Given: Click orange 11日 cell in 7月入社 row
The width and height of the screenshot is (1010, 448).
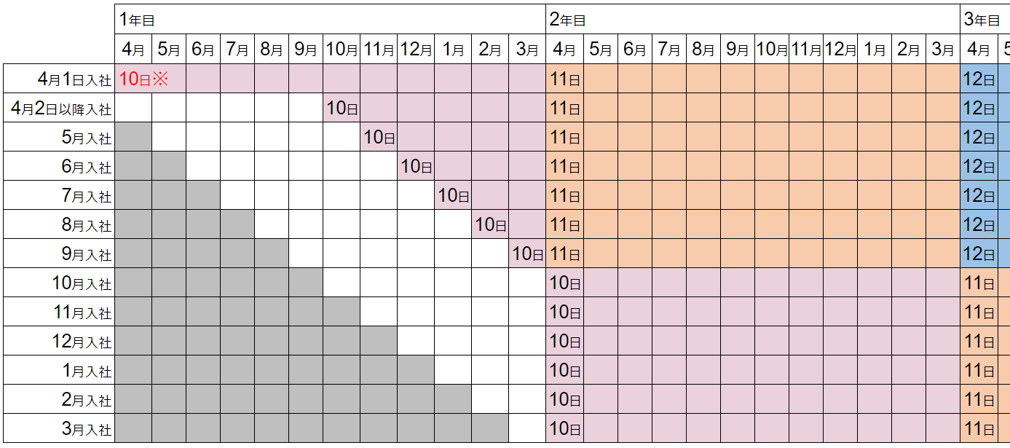Looking at the screenshot, I should point(564,195).
